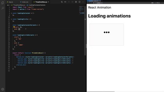Click the src breadcrumb segment

click(x=8, y=5)
